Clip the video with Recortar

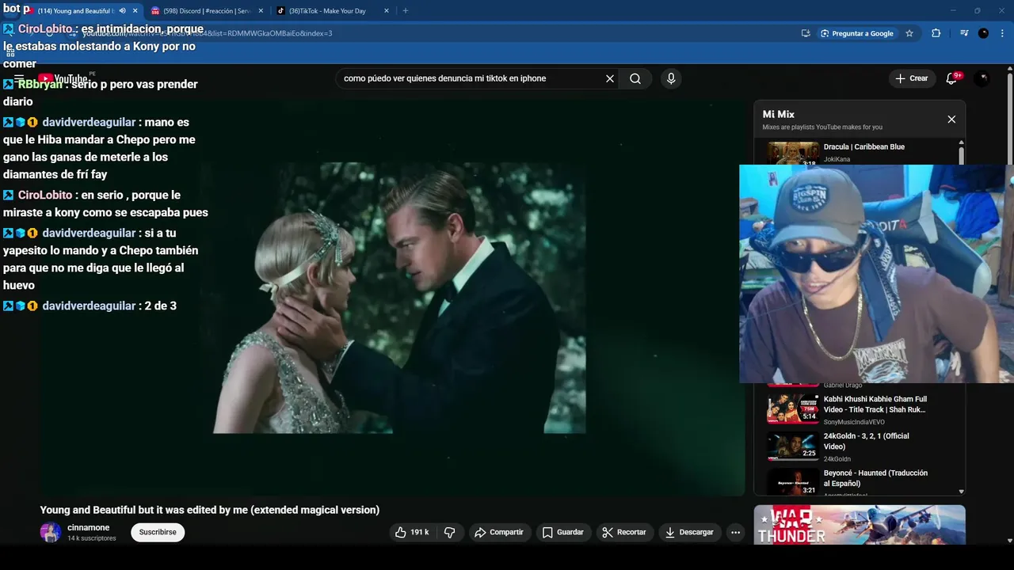(x=624, y=532)
